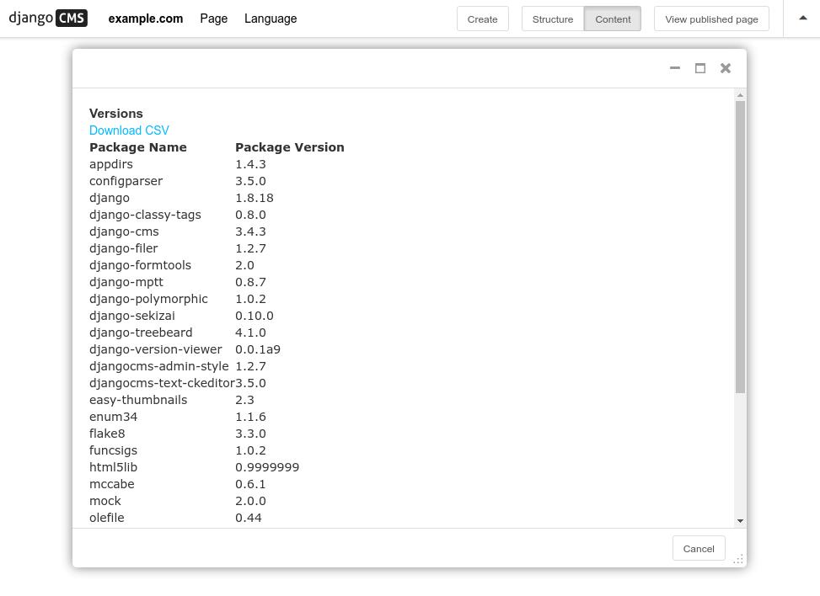Click the modal vertical scrollbar thumb
Viewport: 820px width, 596px height.
[740, 247]
